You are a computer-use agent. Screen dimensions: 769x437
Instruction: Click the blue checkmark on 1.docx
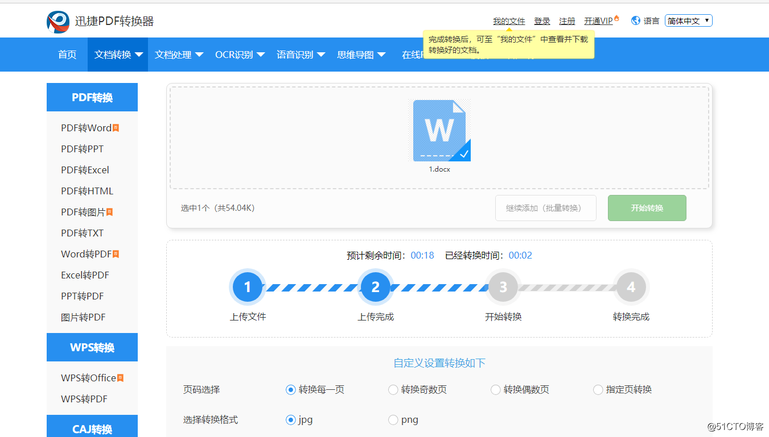(464, 154)
